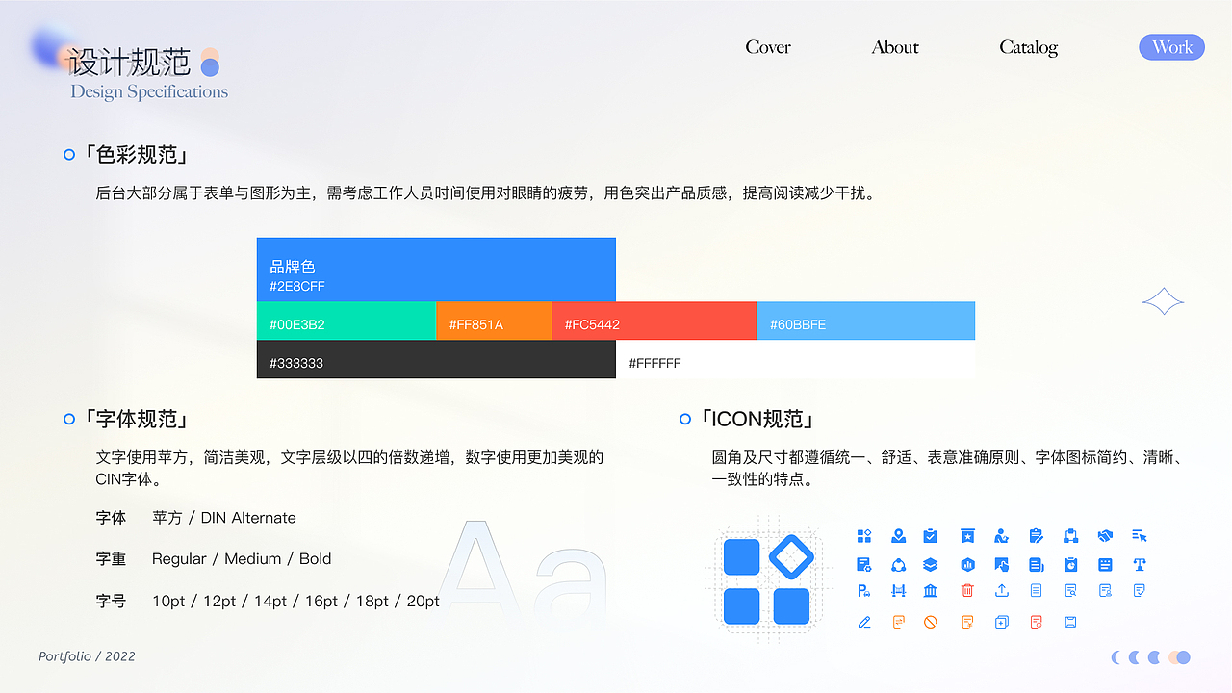Click the document with user icon
This screenshot has height=693, width=1232.
[x=1105, y=590]
